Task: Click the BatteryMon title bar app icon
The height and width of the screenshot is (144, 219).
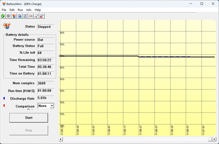Action: pyautogui.click(x=4, y=4)
